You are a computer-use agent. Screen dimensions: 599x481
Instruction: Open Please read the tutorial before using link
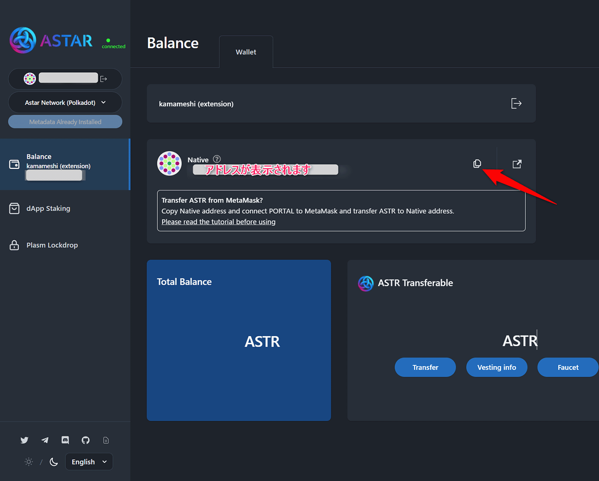[x=218, y=222]
